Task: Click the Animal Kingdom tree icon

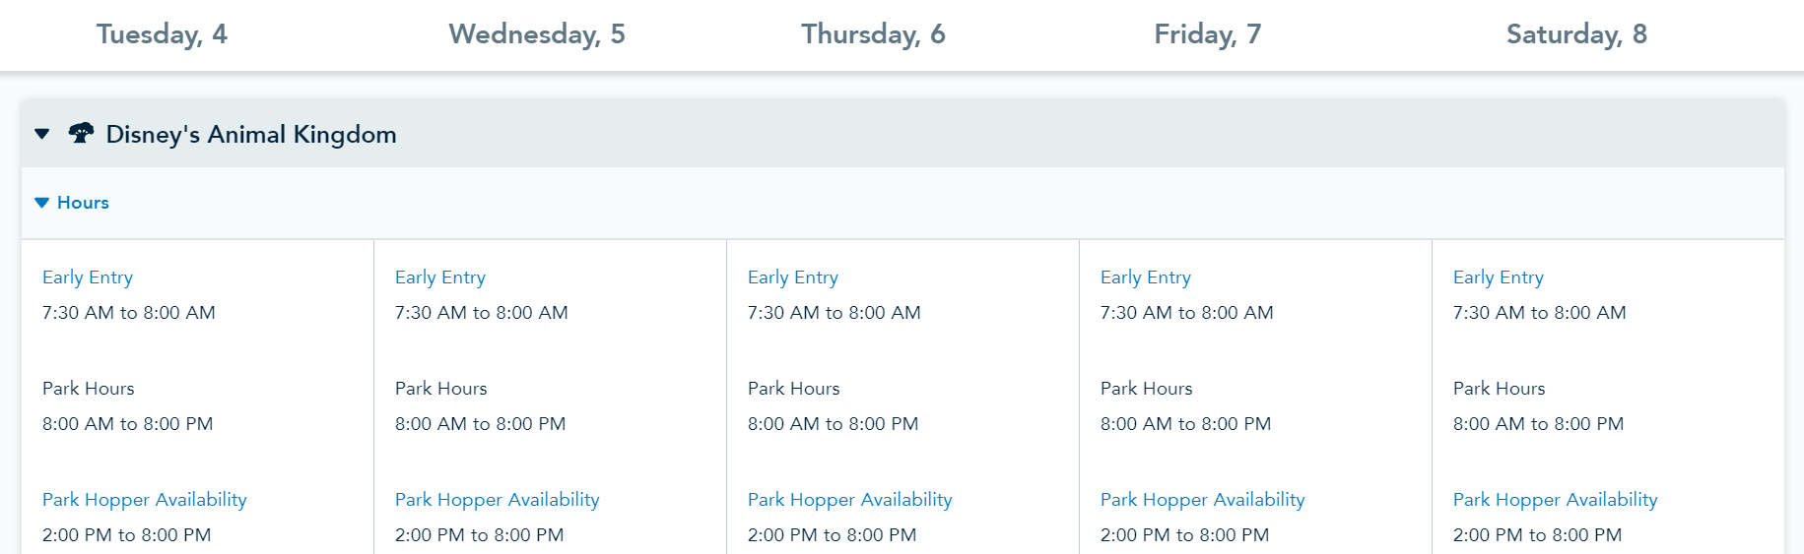Action: (82, 133)
